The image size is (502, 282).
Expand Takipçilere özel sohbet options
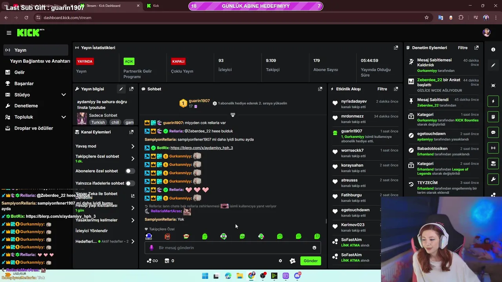click(x=133, y=159)
